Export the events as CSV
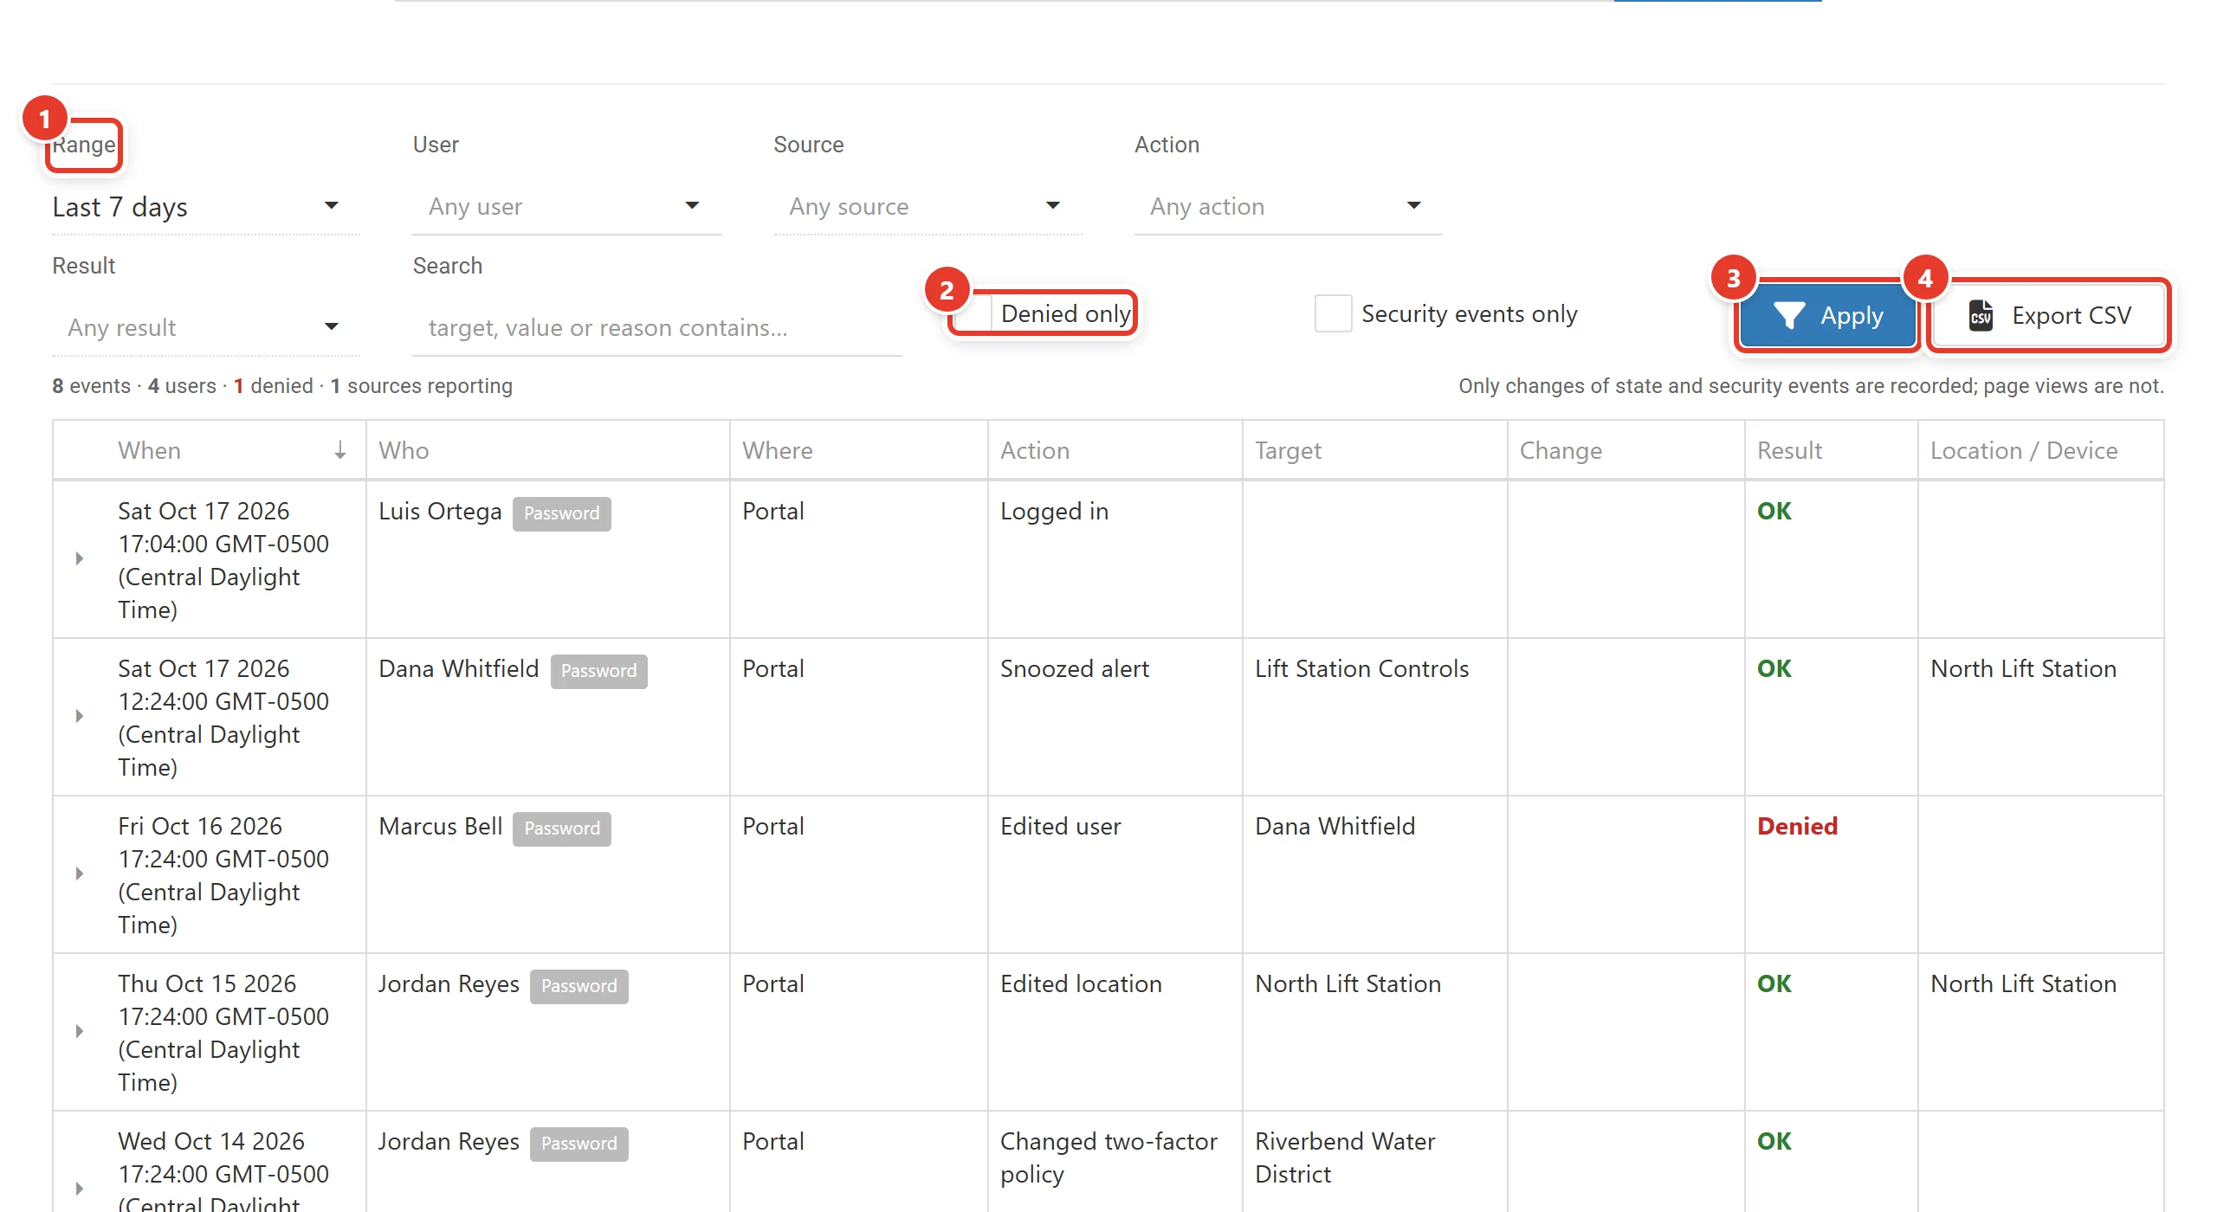Image resolution: width=2217 pixels, height=1212 pixels. pos(2049,315)
